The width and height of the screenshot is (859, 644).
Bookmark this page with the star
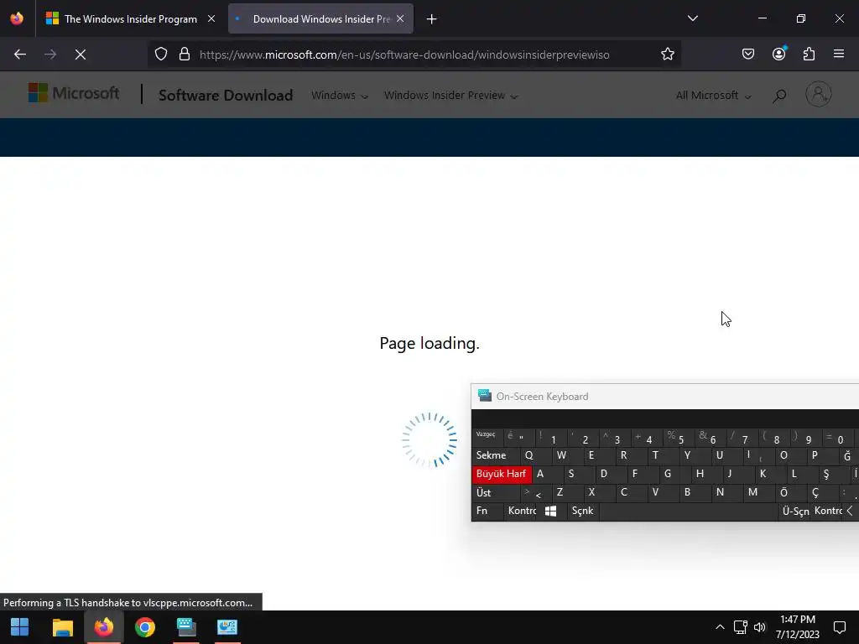click(667, 55)
